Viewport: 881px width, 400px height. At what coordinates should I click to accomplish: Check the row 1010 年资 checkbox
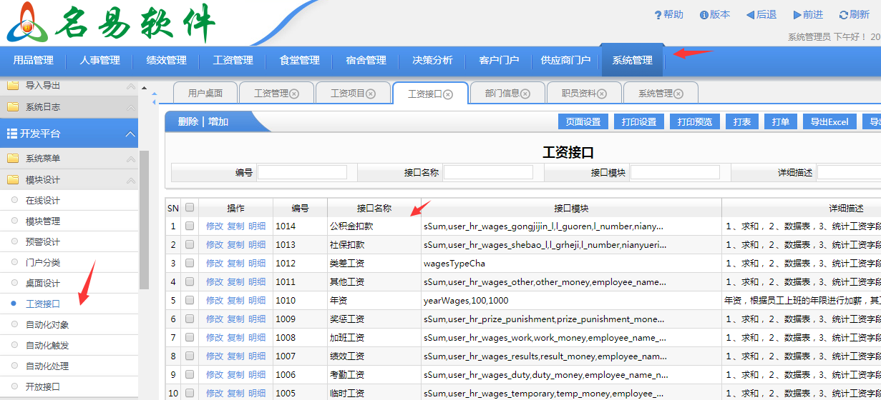[190, 300]
